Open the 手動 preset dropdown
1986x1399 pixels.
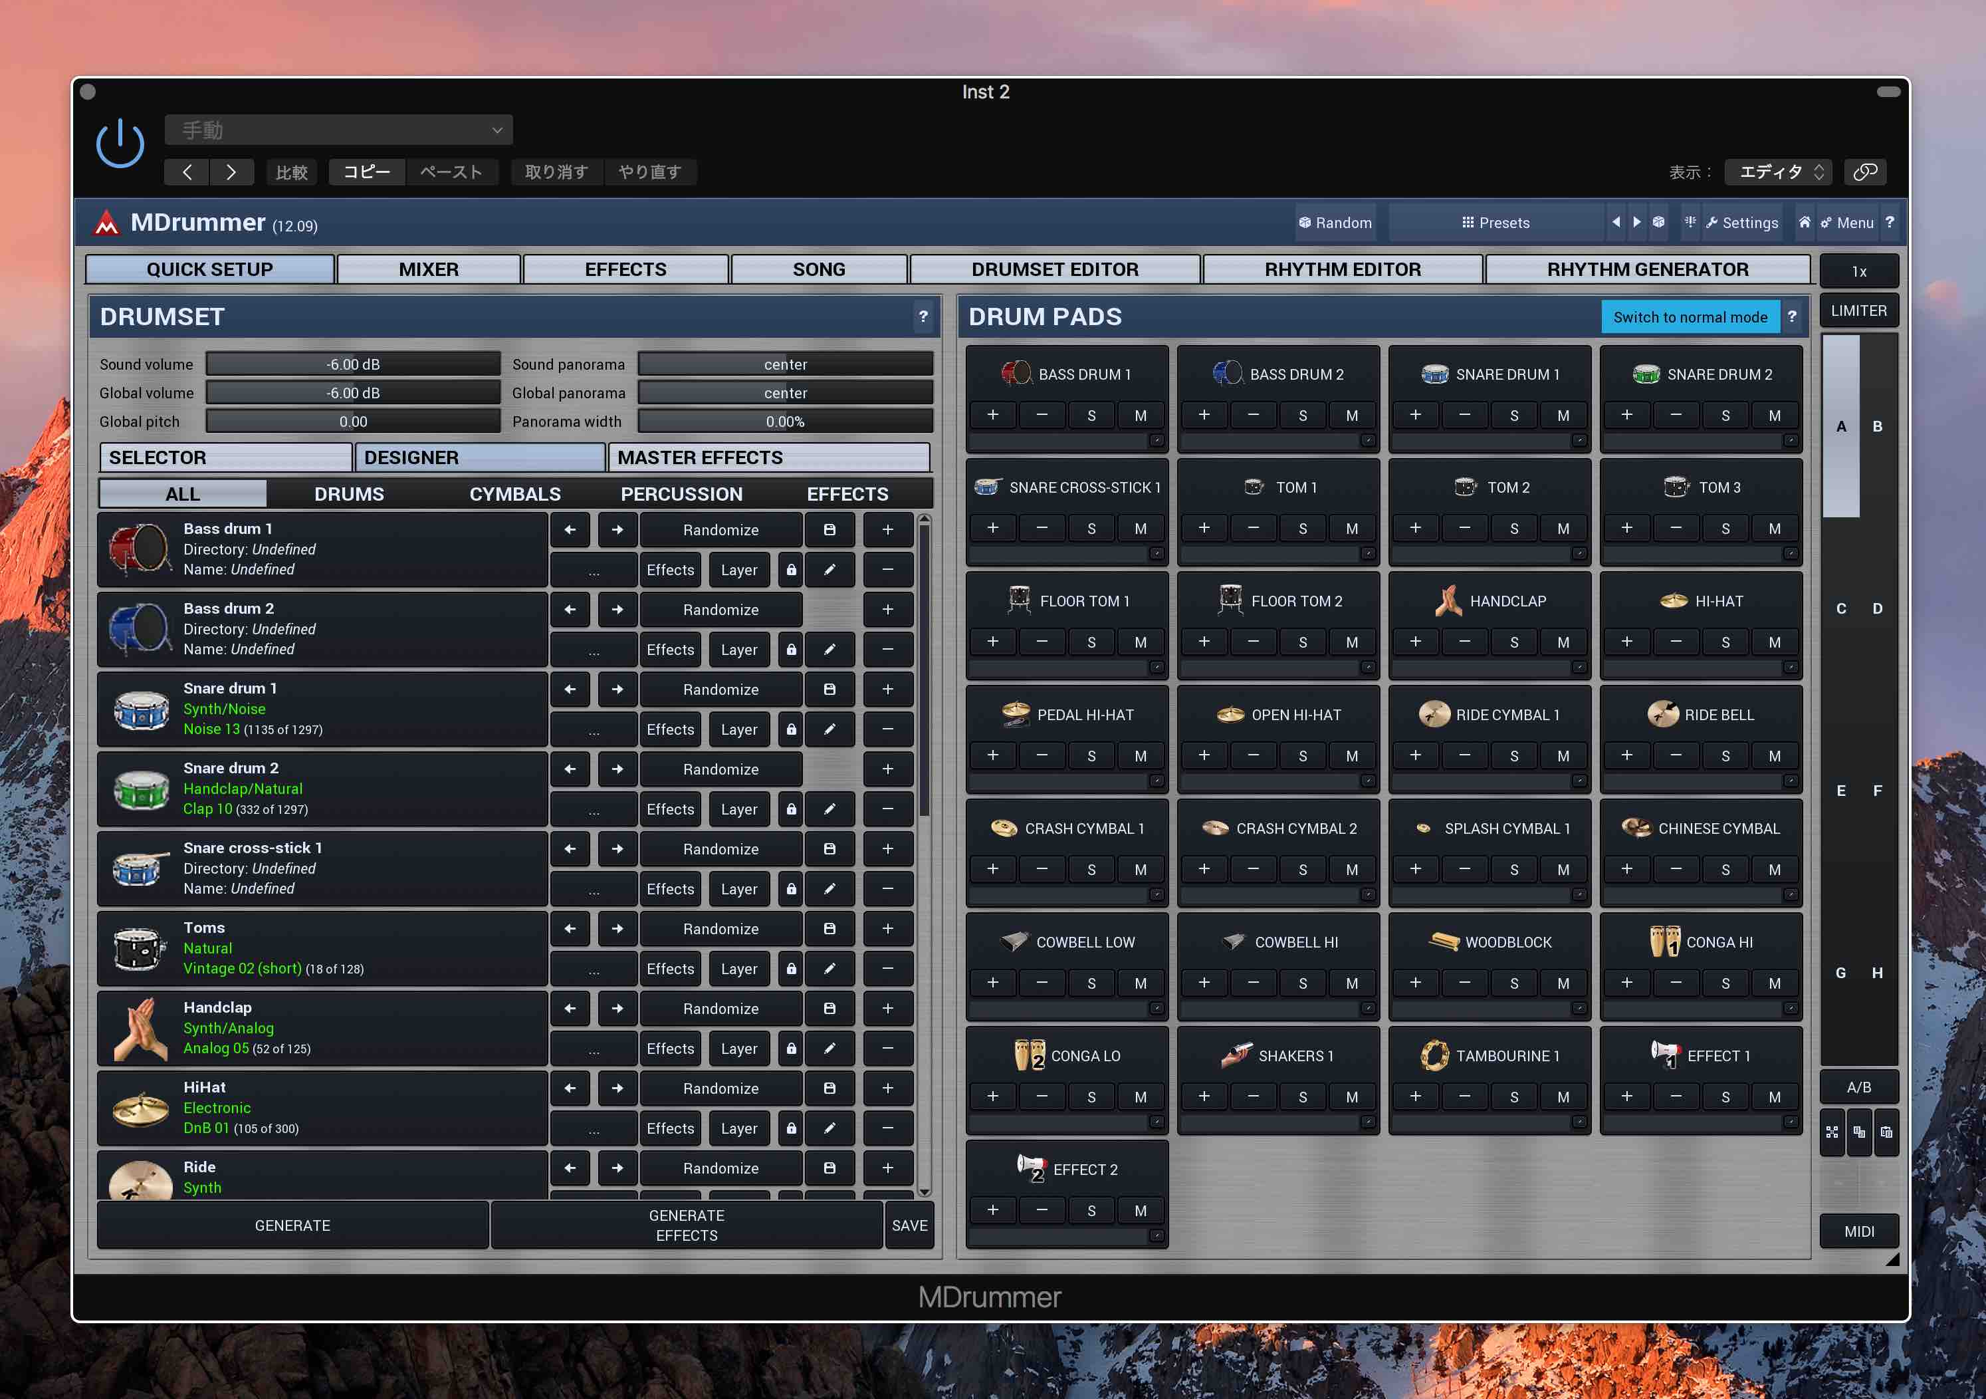pos(338,130)
